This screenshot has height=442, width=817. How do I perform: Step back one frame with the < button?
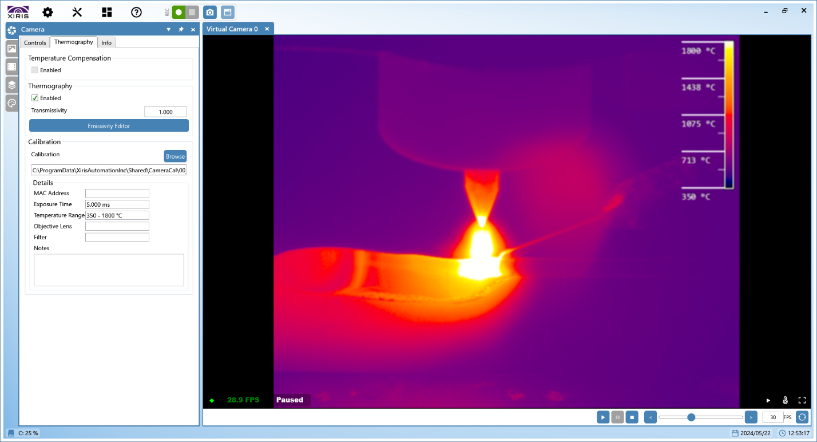pyautogui.click(x=651, y=417)
